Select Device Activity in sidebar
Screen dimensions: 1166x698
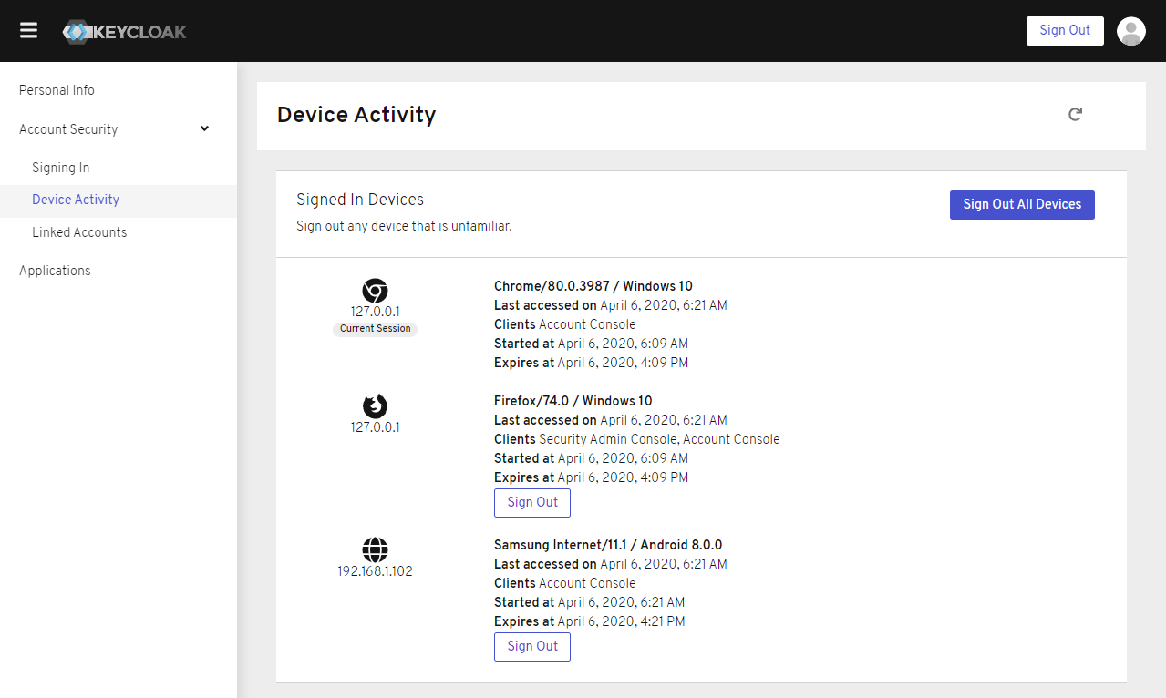76,200
